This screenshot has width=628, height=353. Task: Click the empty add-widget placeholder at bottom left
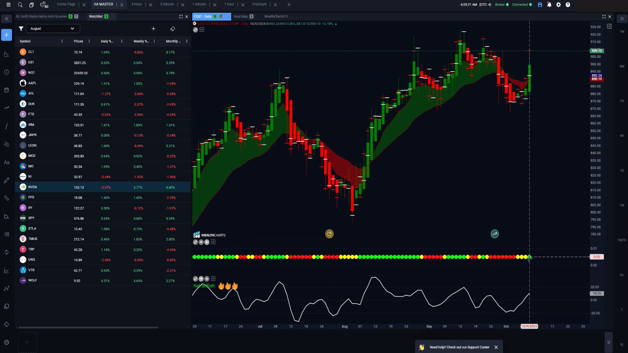pyautogui.click(x=27, y=342)
